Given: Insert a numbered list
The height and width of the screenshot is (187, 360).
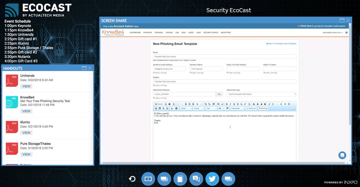Looking at the screenshot, I should click(x=269, y=104).
